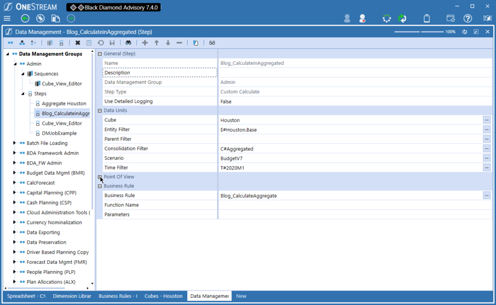Open favorites window star icon
496x305 pixels.
pyautogui.click(x=450, y=18)
